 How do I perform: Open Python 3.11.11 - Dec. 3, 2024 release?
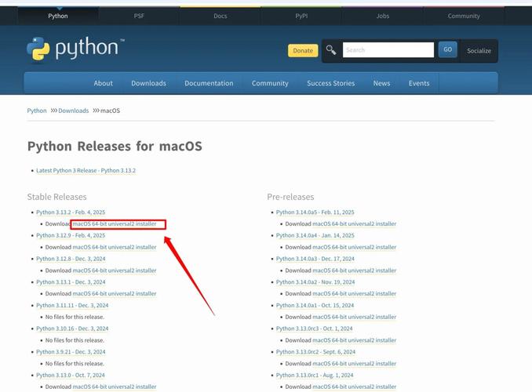pyautogui.click(x=72, y=305)
